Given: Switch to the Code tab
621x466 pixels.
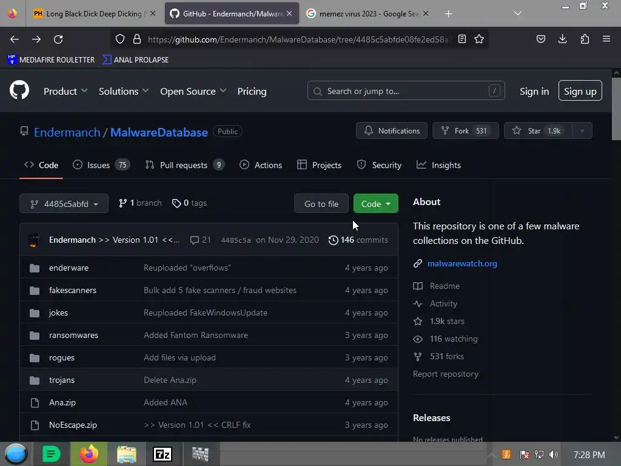Looking at the screenshot, I should tap(41, 165).
